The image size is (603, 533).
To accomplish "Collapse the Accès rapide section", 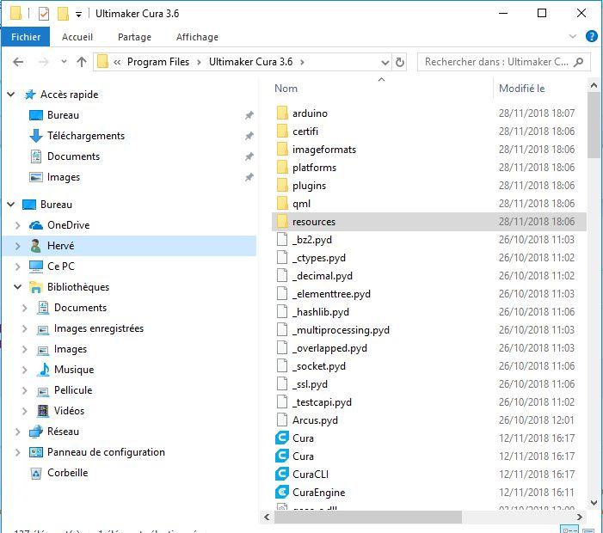I will (x=11, y=95).
